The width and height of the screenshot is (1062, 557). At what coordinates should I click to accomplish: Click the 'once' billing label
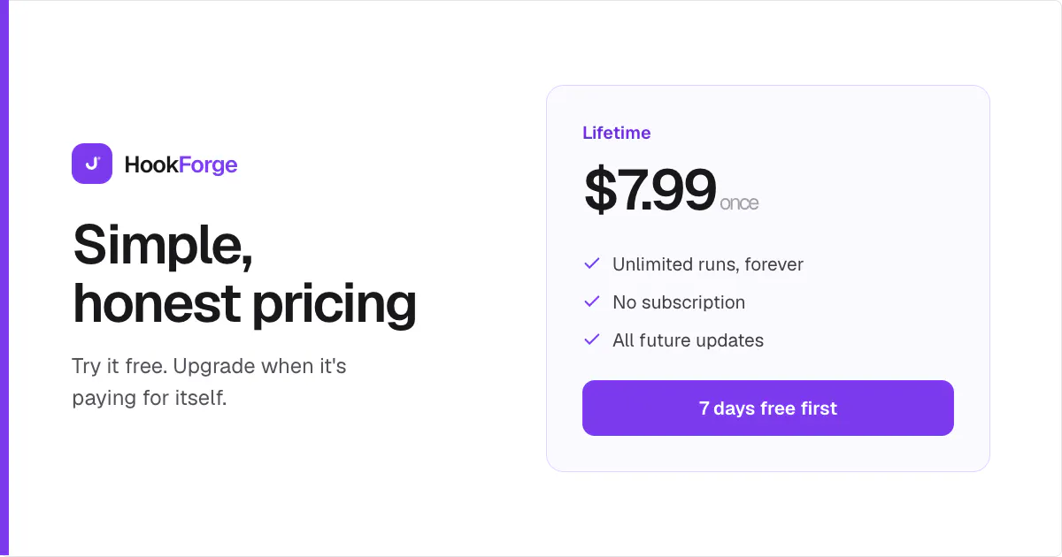point(740,203)
